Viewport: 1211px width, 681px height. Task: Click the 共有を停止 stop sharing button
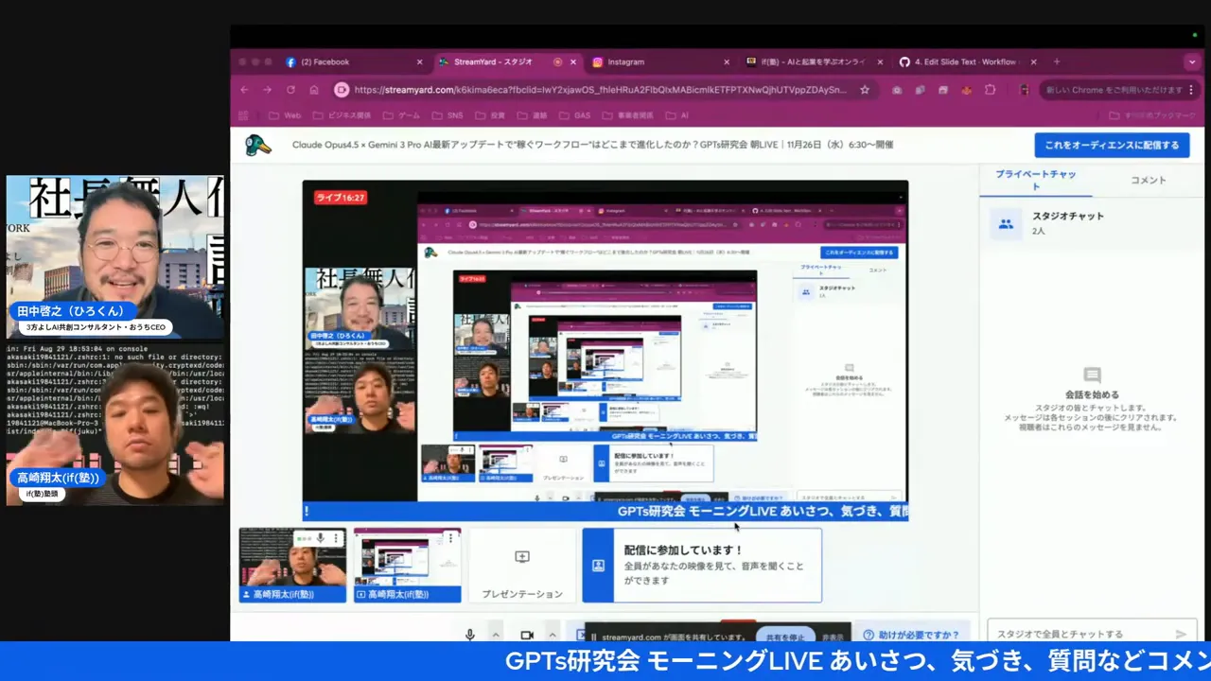[786, 636]
